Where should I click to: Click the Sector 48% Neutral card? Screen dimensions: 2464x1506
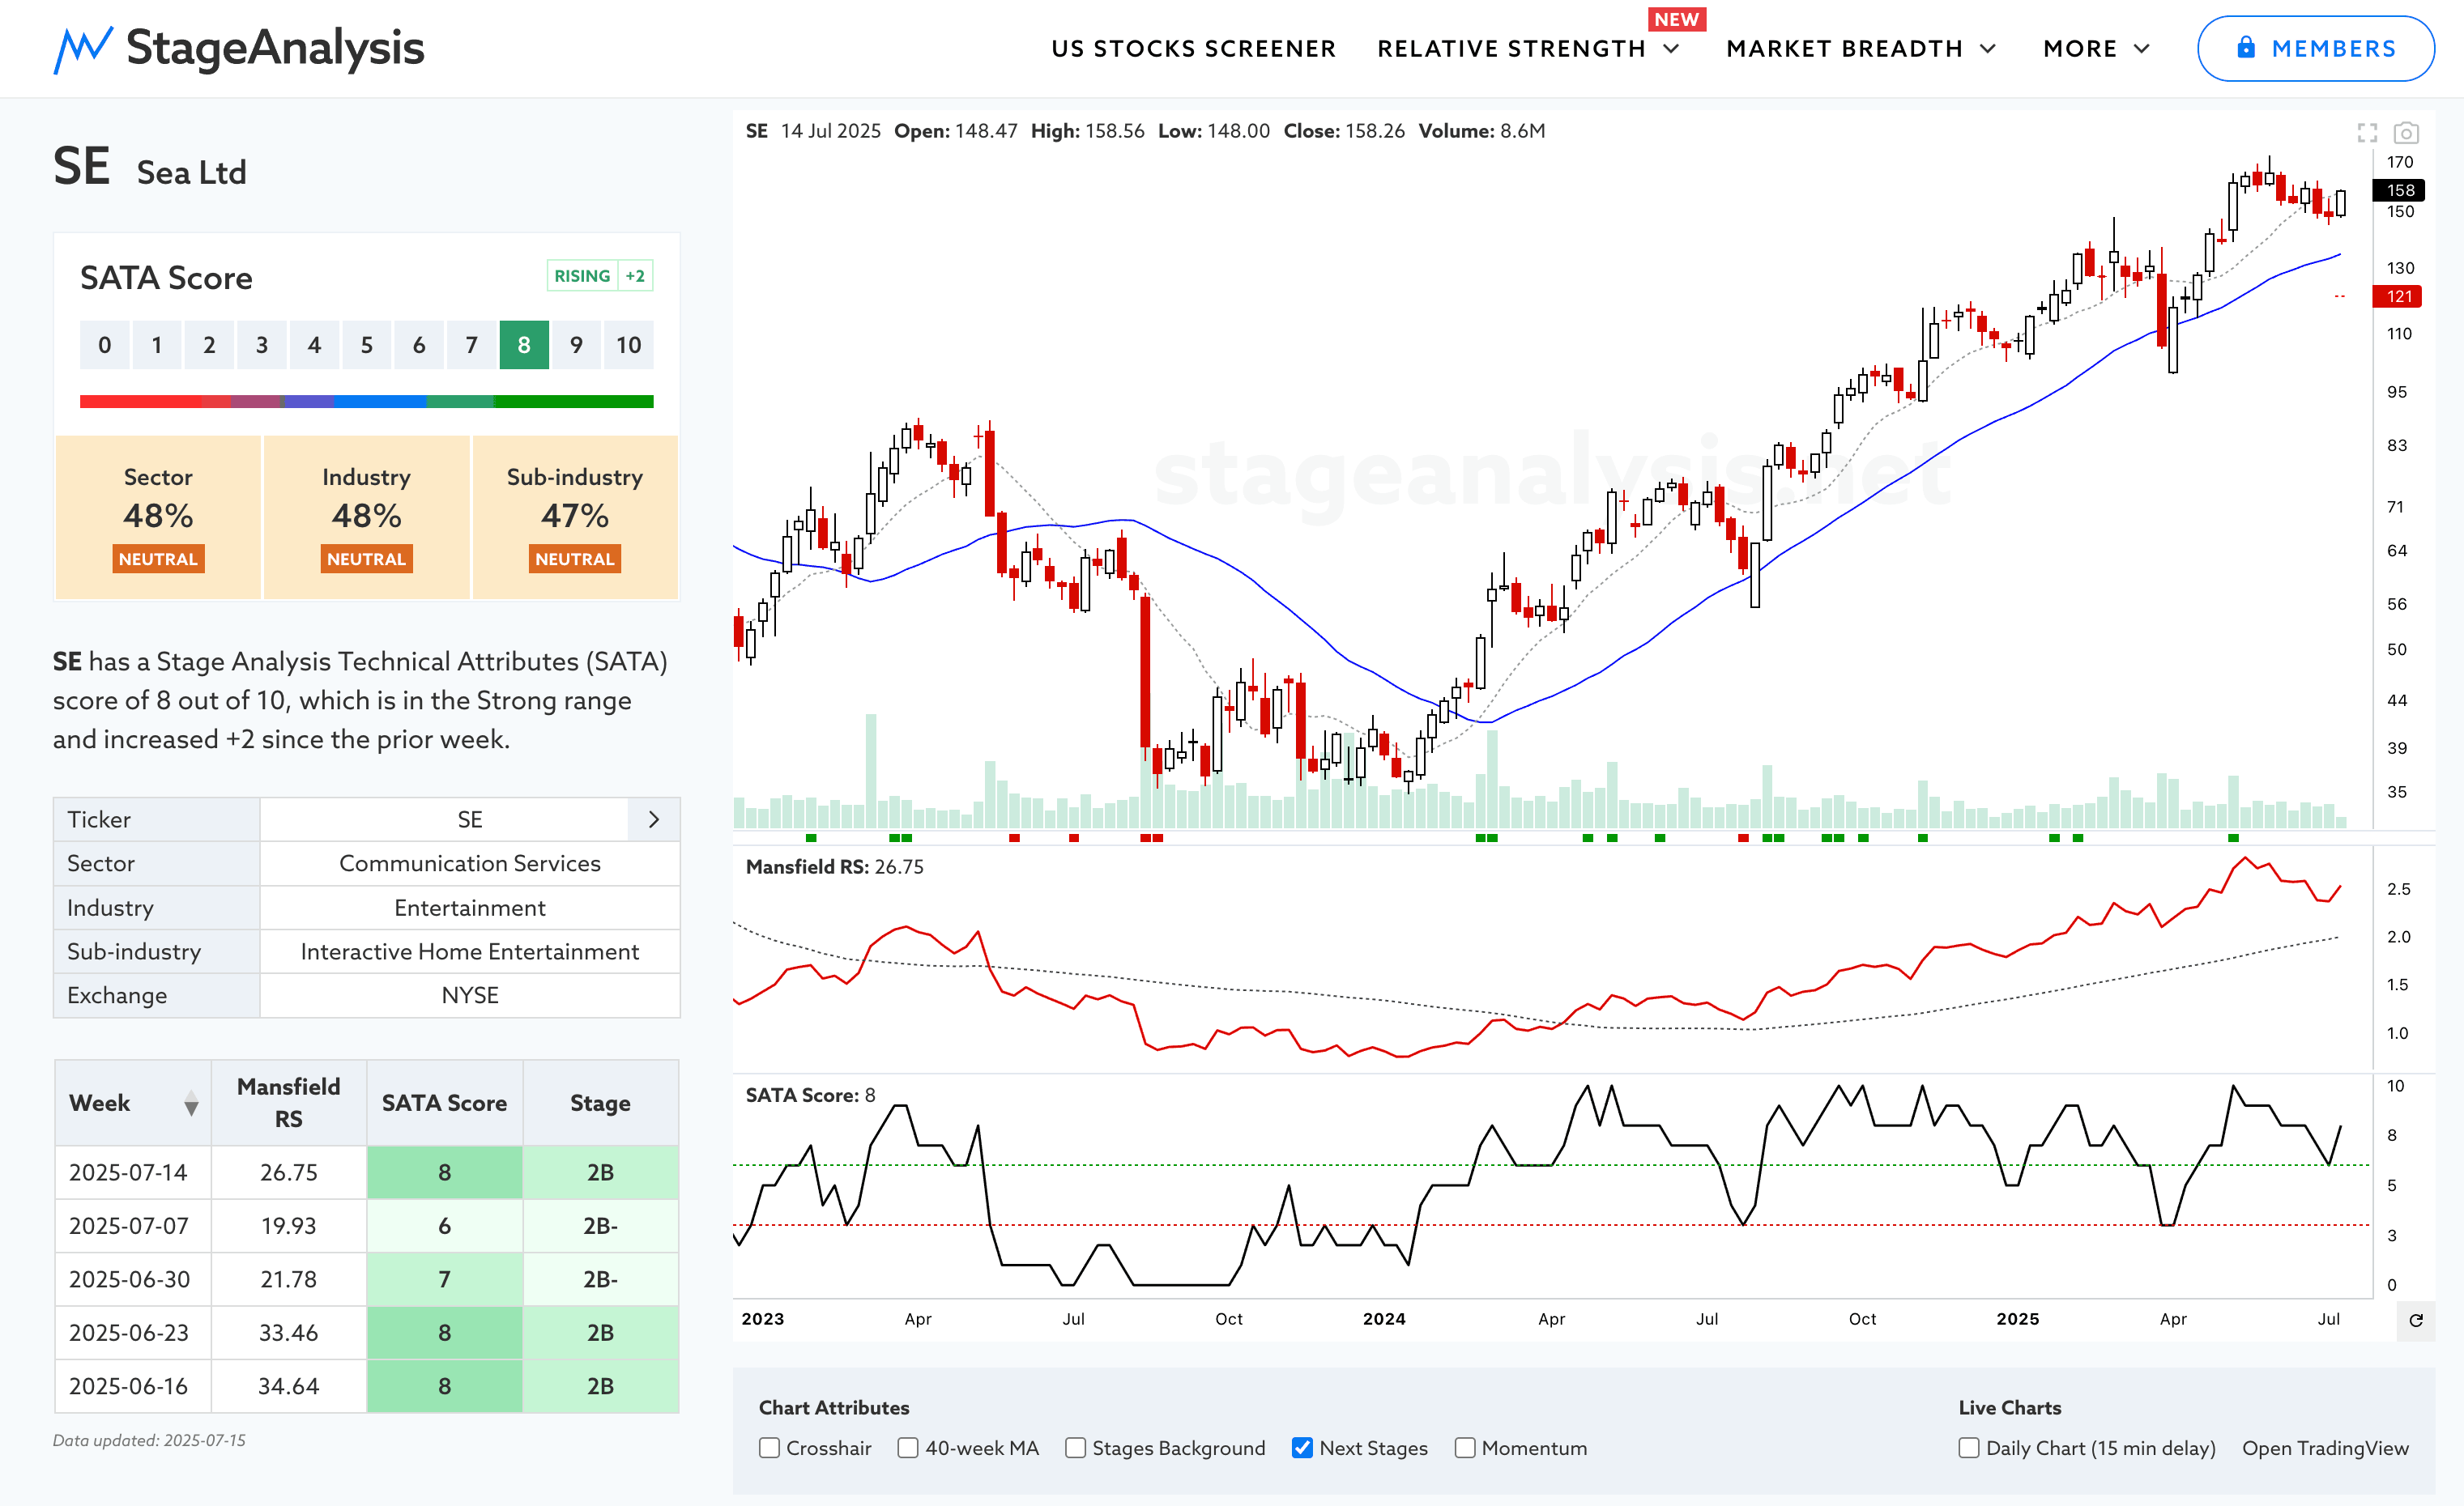[158, 517]
